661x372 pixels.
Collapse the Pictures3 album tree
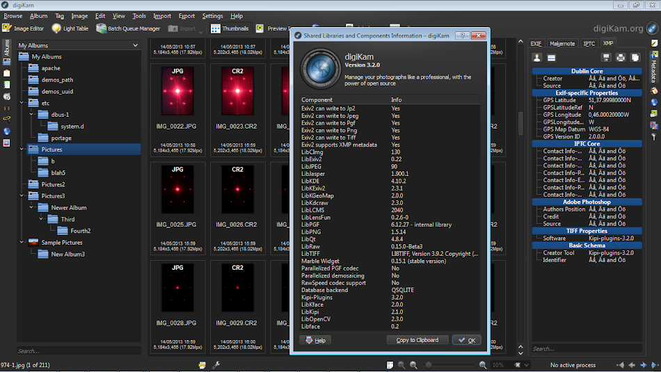(x=22, y=196)
